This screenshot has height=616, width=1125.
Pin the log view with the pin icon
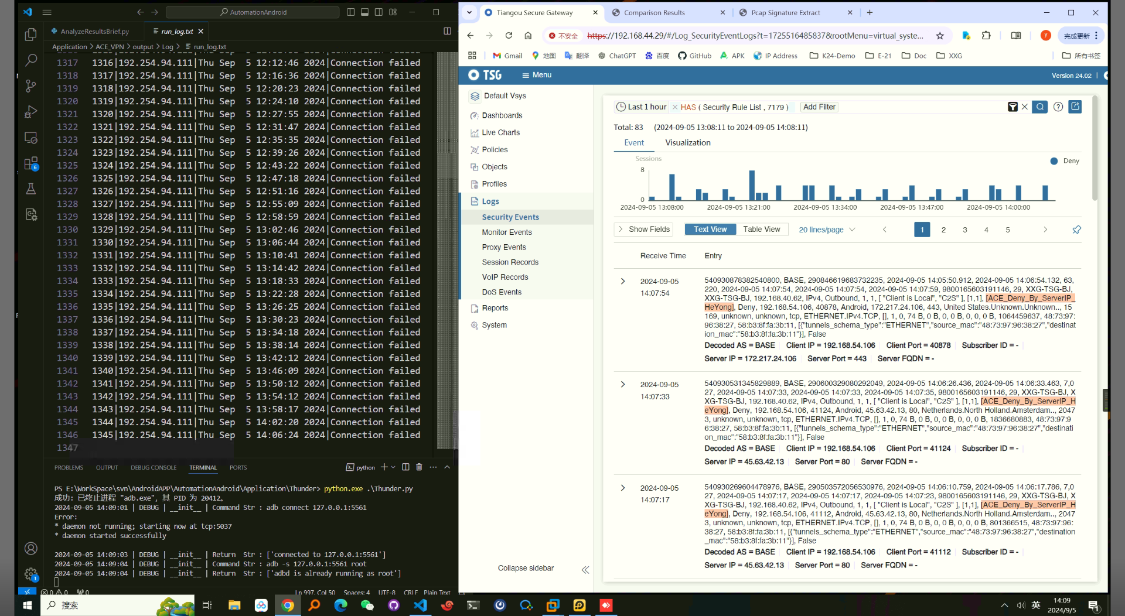coord(1076,230)
